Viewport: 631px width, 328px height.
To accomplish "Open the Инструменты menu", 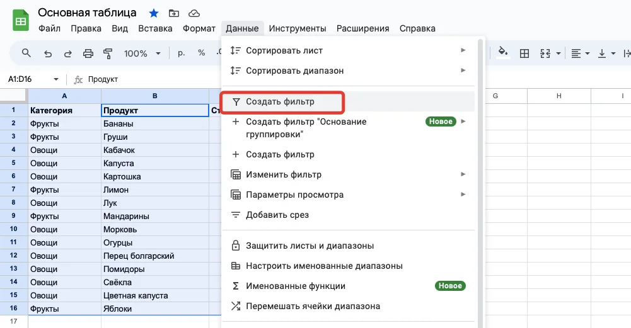I will tap(297, 28).
